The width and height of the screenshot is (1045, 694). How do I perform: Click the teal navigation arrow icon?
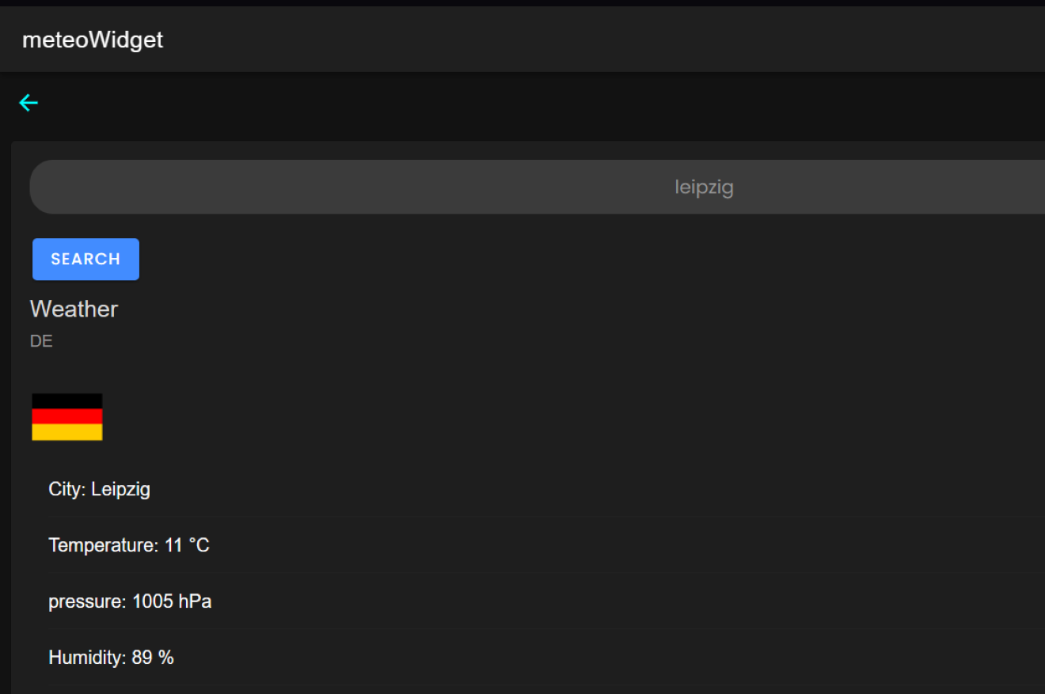click(28, 102)
